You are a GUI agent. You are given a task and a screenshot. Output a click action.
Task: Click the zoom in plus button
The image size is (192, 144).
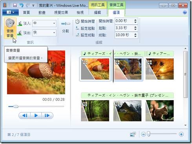point(181,134)
